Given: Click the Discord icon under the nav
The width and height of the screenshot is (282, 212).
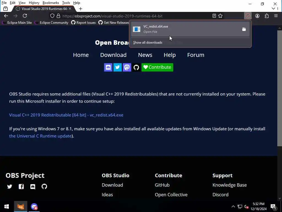Looking at the screenshot, I should tap(108, 67).
